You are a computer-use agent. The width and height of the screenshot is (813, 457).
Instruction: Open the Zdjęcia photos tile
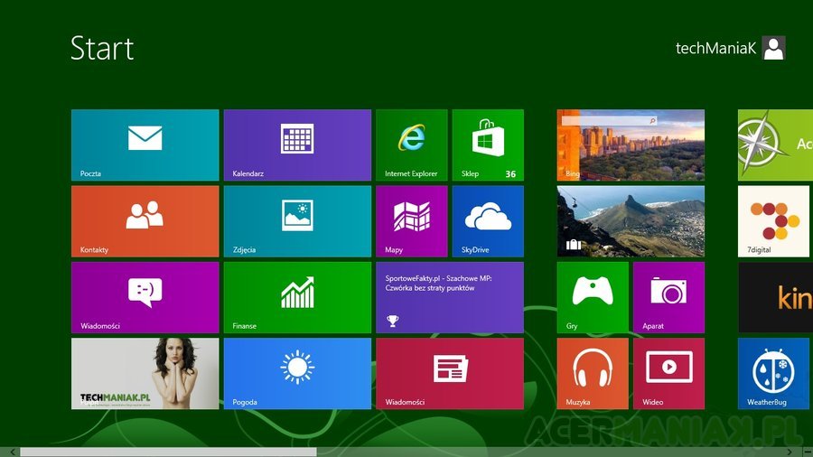[x=297, y=221]
